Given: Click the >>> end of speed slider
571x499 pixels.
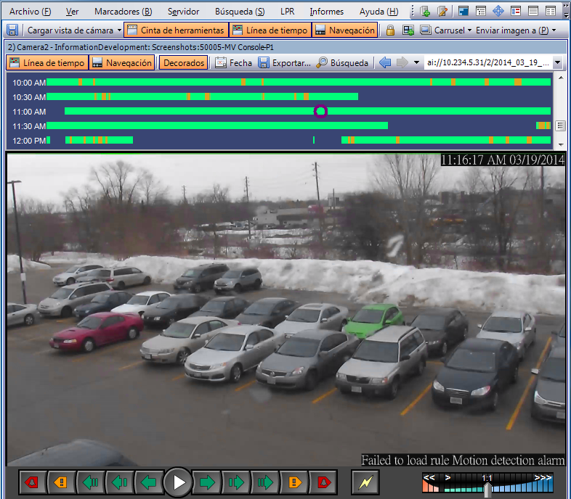Looking at the screenshot, I should pos(543,477).
